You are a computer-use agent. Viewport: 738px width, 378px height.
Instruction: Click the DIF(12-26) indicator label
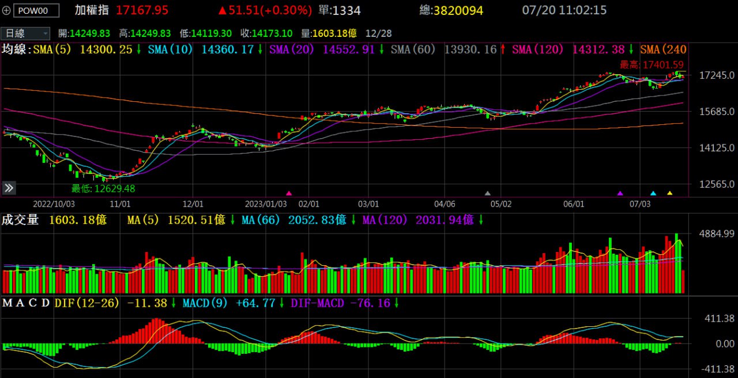tap(86, 303)
